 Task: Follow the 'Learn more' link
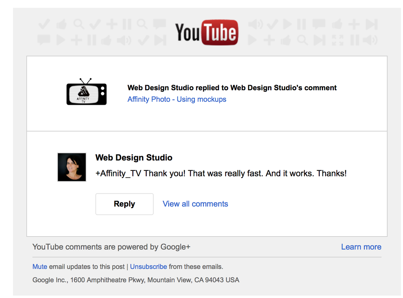[x=361, y=247]
